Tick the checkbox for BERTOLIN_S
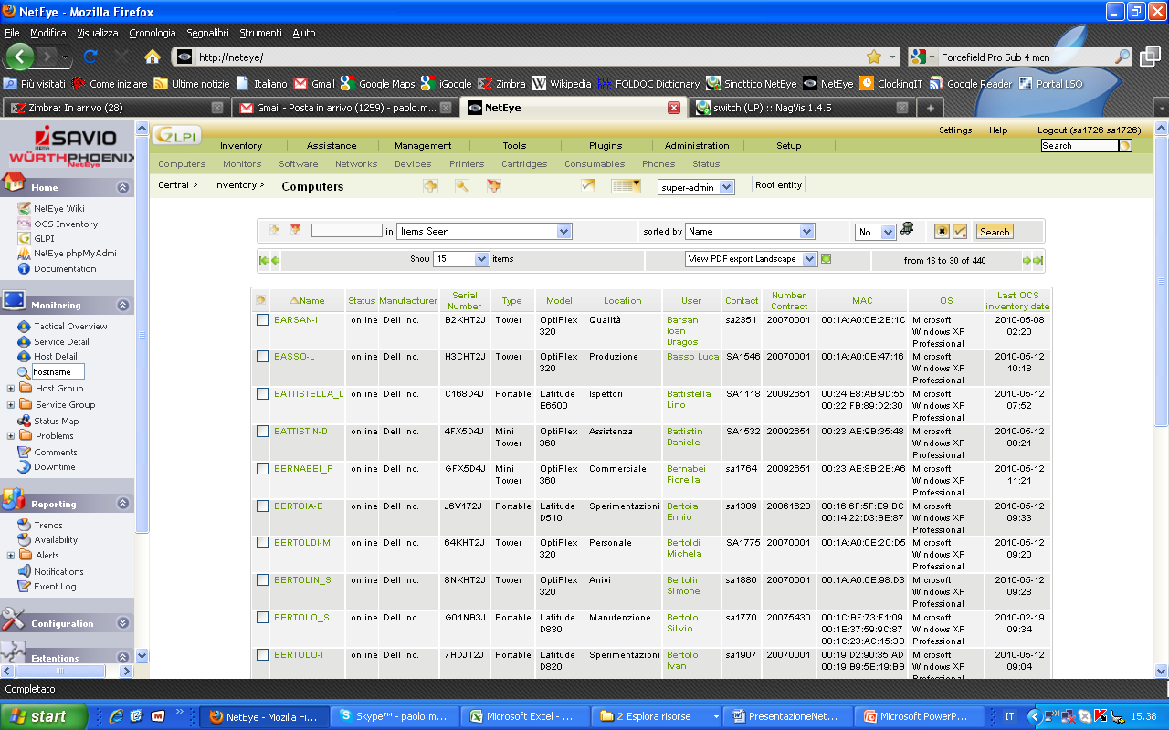 262,580
